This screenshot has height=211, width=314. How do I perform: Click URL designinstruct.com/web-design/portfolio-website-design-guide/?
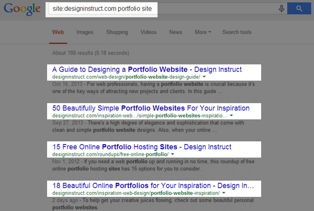click(x=126, y=77)
